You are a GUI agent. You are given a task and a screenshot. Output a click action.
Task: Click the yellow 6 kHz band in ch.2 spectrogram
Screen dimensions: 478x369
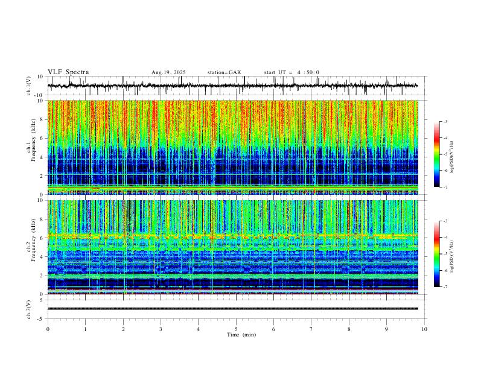pyautogui.click(x=232, y=235)
